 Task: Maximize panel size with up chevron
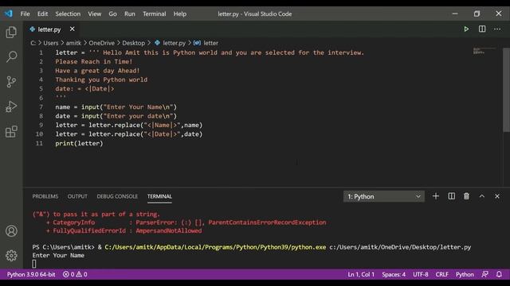click(481, 196)
